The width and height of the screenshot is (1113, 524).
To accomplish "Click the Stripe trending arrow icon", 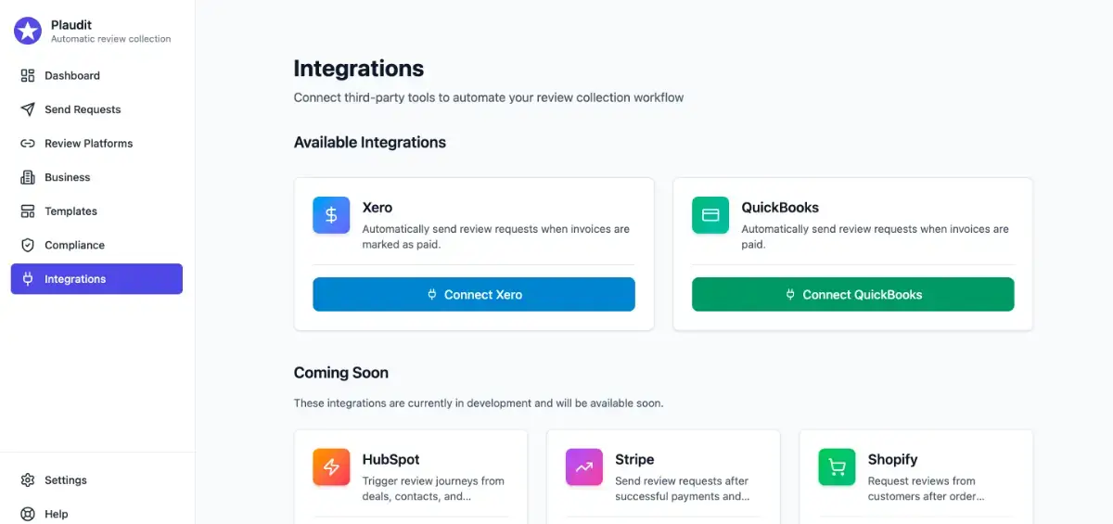I will (584, 467).
